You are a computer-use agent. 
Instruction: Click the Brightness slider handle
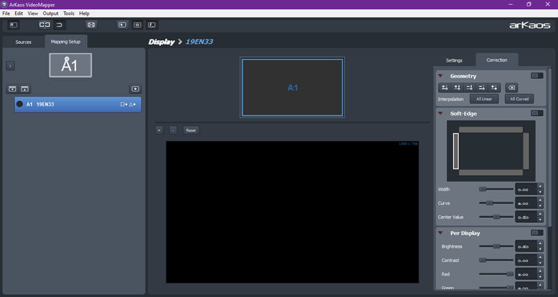[496, 246]
